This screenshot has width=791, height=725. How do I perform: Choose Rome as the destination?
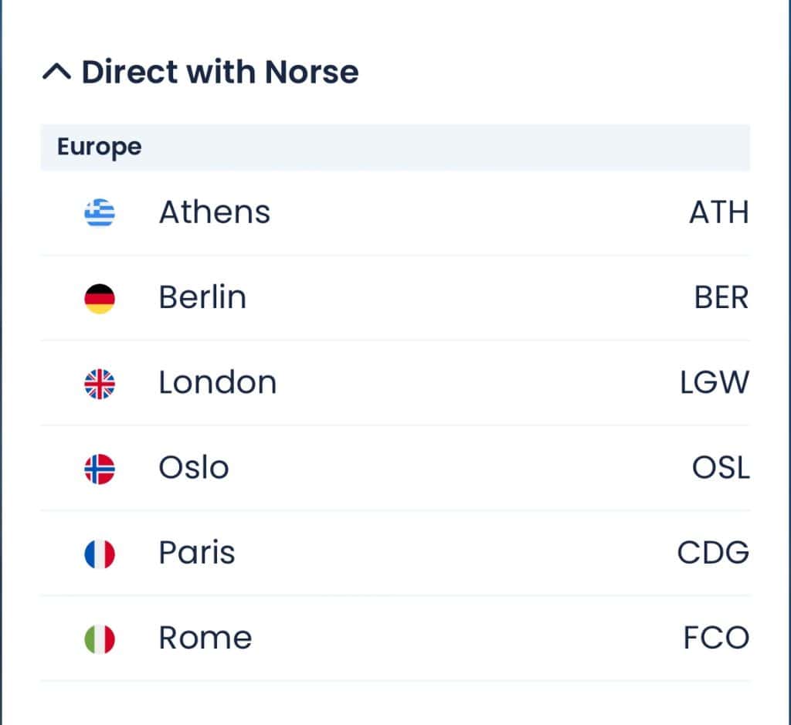[x=205, y=639]
